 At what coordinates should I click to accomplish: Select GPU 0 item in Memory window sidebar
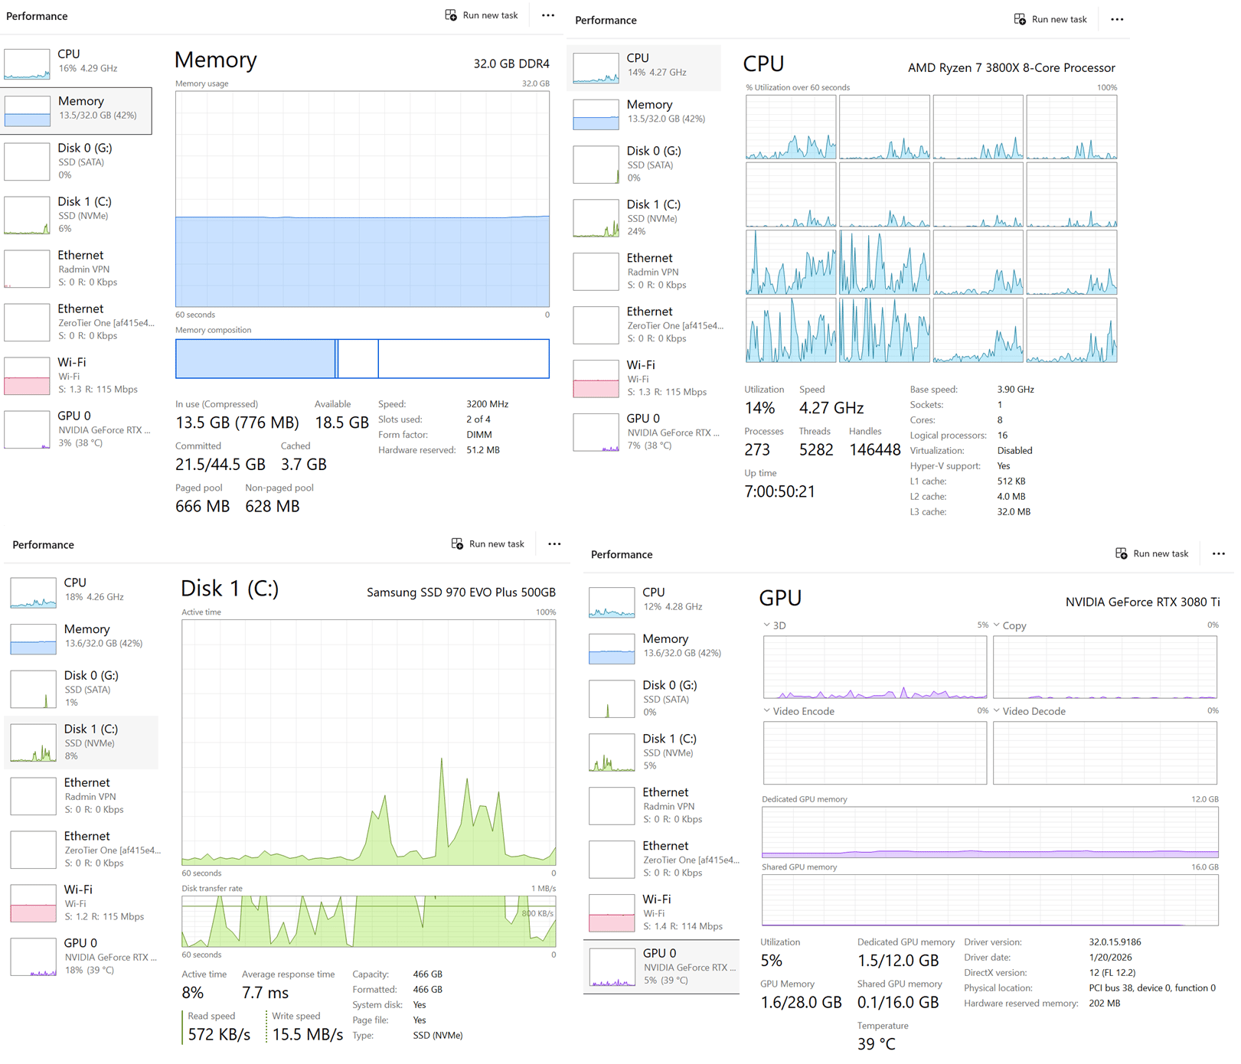(x=78, y=429)
